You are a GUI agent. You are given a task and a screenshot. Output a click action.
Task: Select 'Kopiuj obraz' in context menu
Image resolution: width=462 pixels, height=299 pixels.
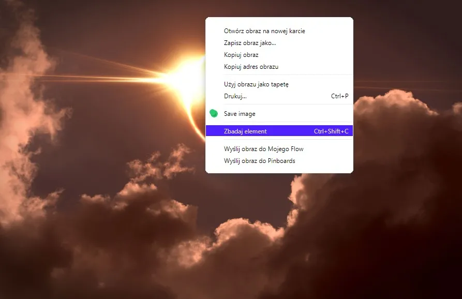coord(279,54)
